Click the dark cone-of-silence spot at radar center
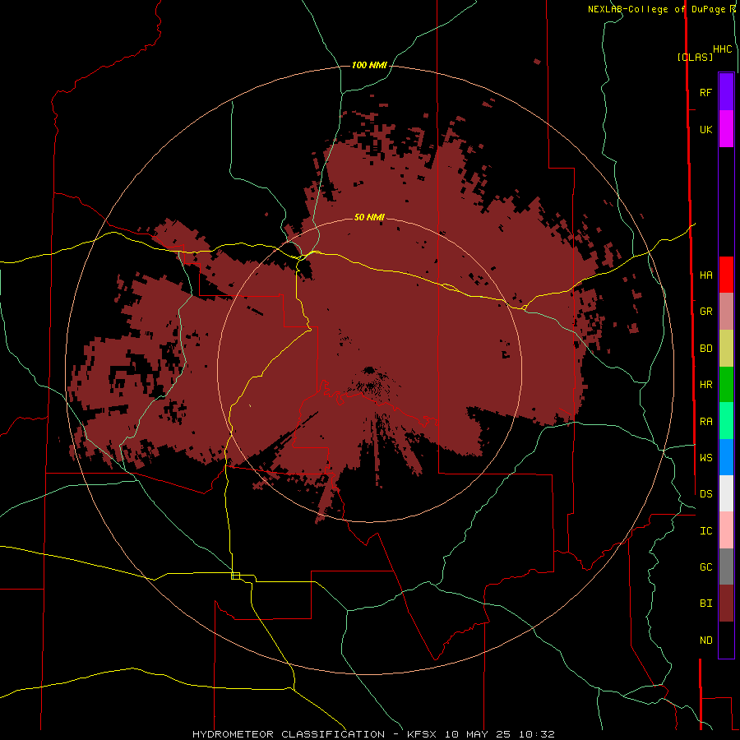 [x=369, y=369]
